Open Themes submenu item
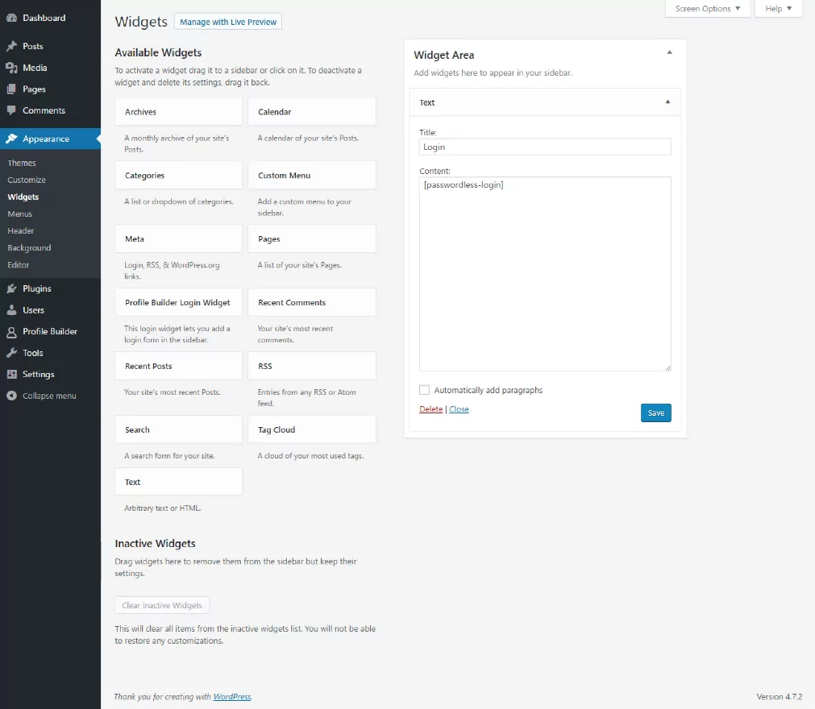 coord(22,163)
